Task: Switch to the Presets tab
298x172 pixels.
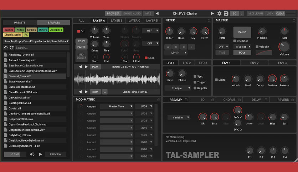Action: point(20,22)
